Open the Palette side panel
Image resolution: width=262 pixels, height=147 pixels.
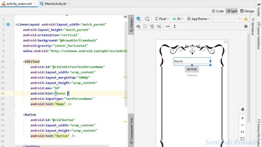tap(131, 24)
